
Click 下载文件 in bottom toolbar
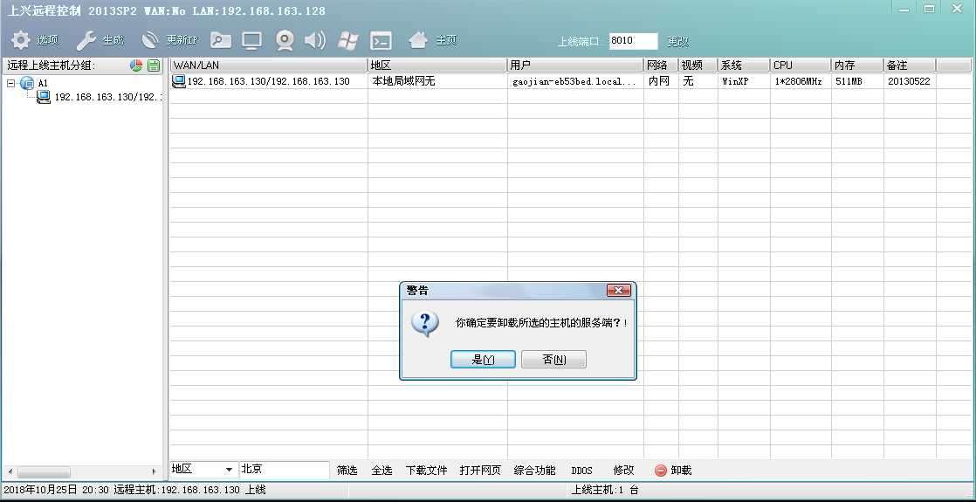426,471
